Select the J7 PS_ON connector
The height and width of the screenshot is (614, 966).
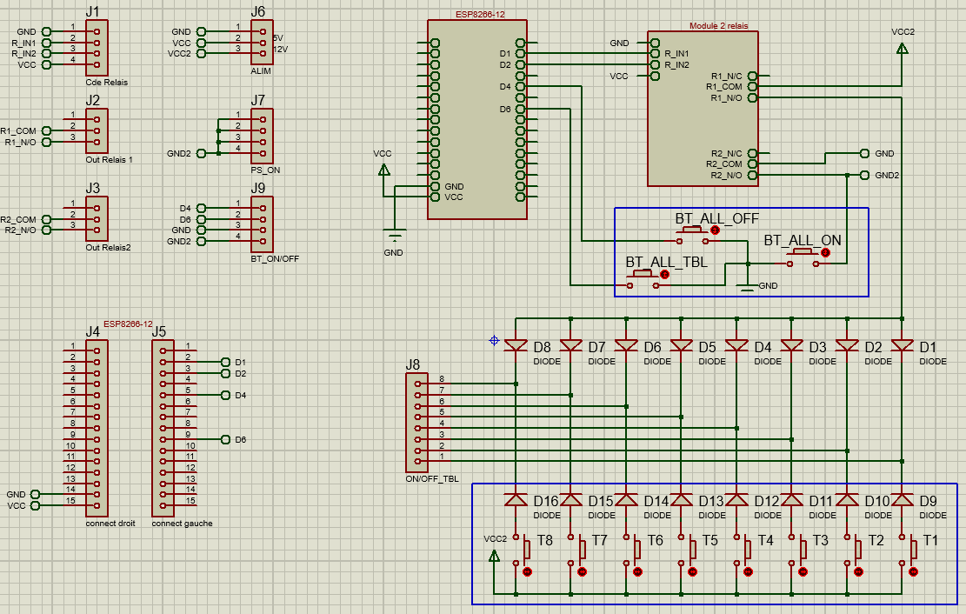[x=262, y=134]
